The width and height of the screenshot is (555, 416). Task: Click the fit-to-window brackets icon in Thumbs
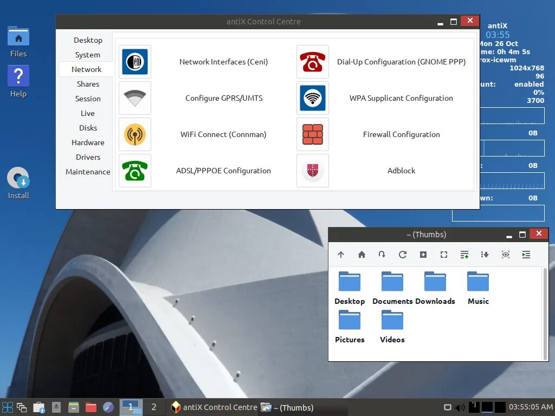(444, 255)
